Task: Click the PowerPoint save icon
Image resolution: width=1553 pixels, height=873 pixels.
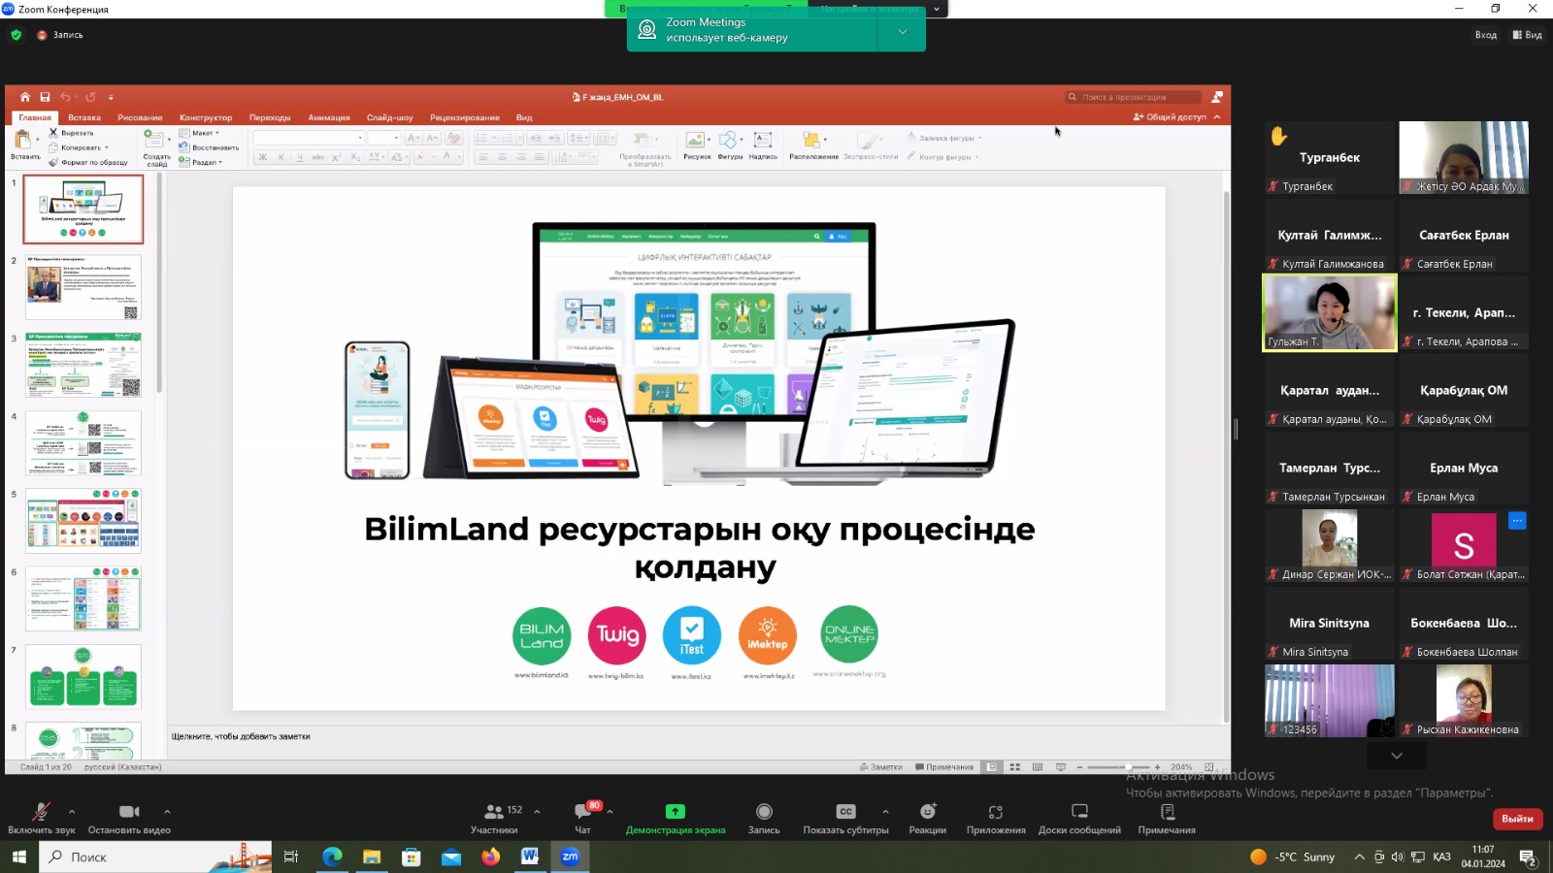Action: coord(45,97)
